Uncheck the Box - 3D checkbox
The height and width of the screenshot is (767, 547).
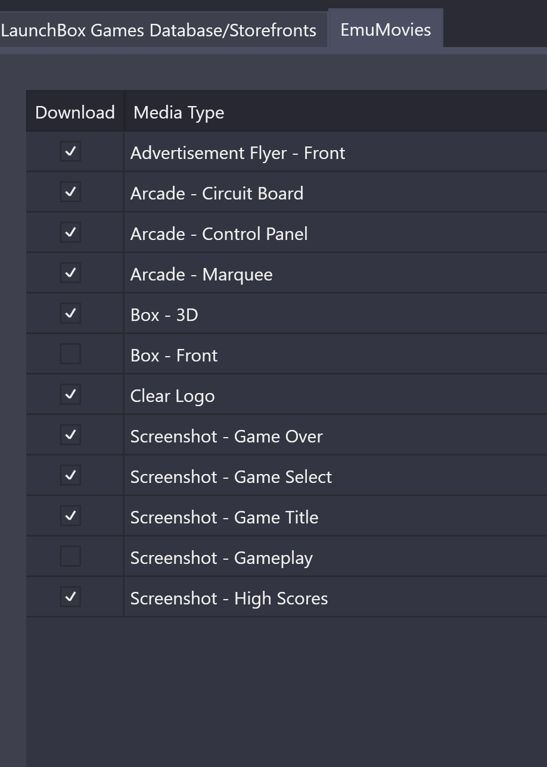point(70,314)
